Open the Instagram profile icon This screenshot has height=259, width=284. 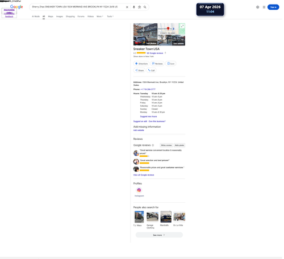(x=139, y=190)
